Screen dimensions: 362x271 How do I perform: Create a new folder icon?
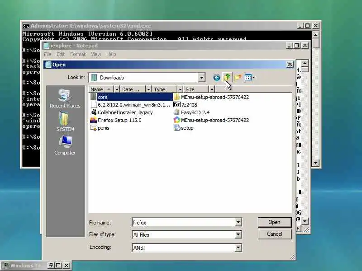238,77
